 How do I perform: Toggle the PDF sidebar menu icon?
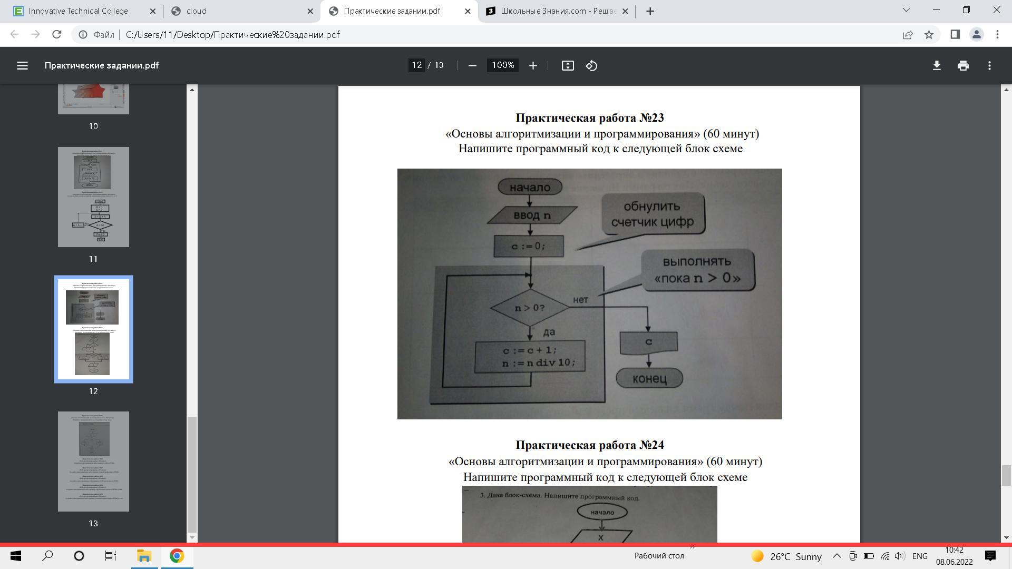[22, 65]
